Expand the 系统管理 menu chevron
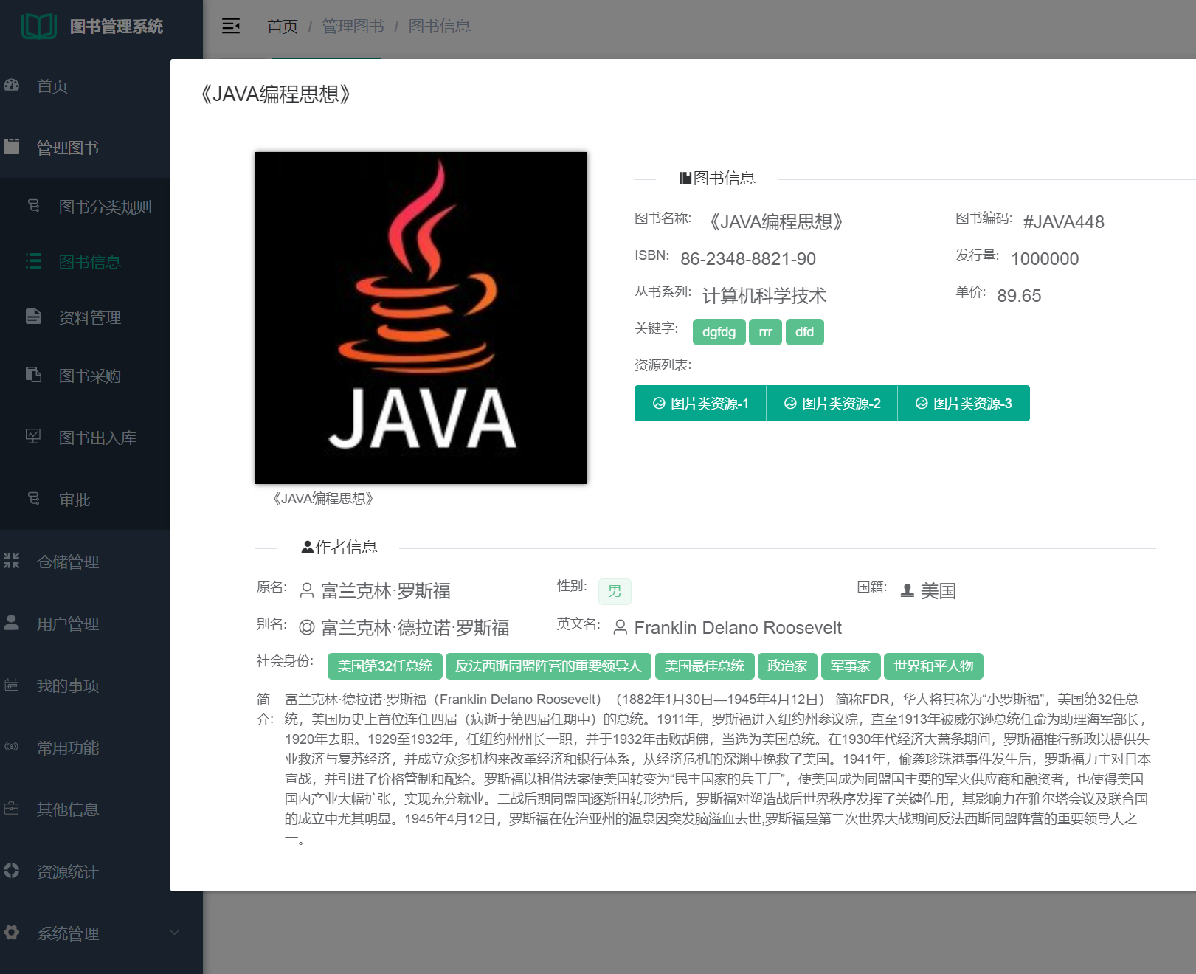1196x974 pixels. tap(175, 933)
